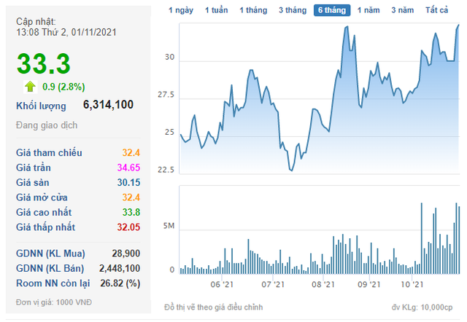Image resolution: width=467 pixels, height=322 pixels.
Task: Click the floor price value 30.15
Action: tap(128, 183)
